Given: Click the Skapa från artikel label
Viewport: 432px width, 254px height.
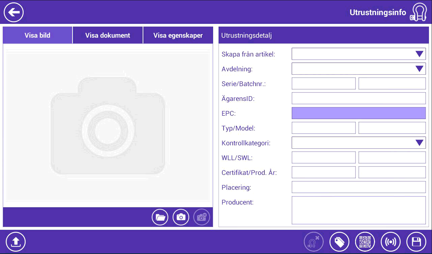Looking at the screenshot, I should [x=248, y=54].
